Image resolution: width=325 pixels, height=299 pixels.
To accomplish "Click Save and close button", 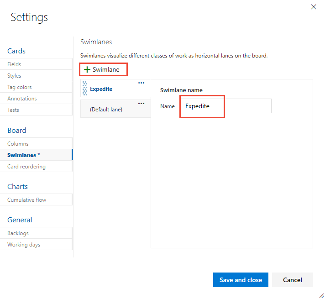I will (x=241, y=280).
